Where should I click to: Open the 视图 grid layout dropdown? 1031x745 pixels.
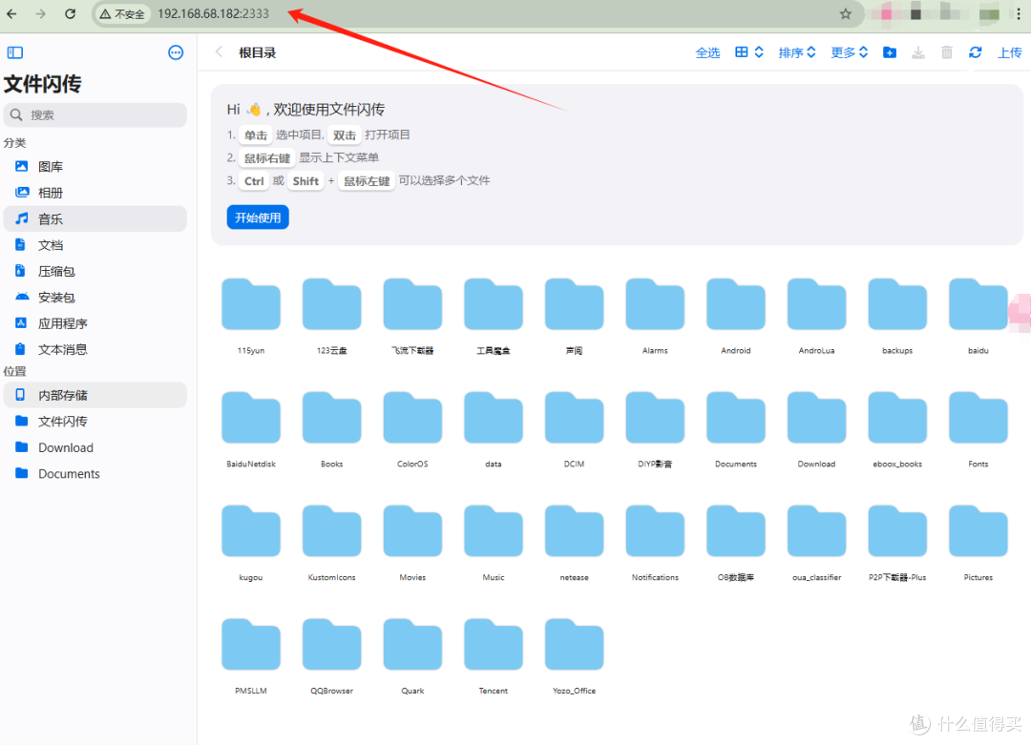(749, 52)
